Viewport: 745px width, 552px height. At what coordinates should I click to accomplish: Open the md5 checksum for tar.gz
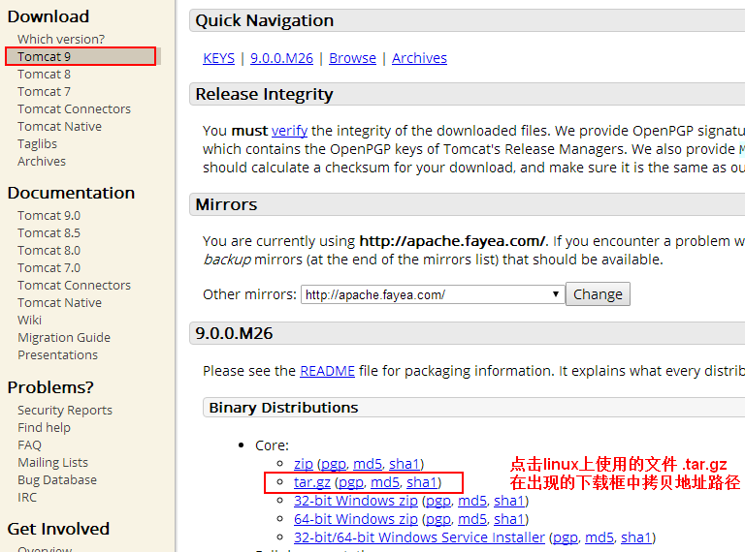tap(384, 482)
